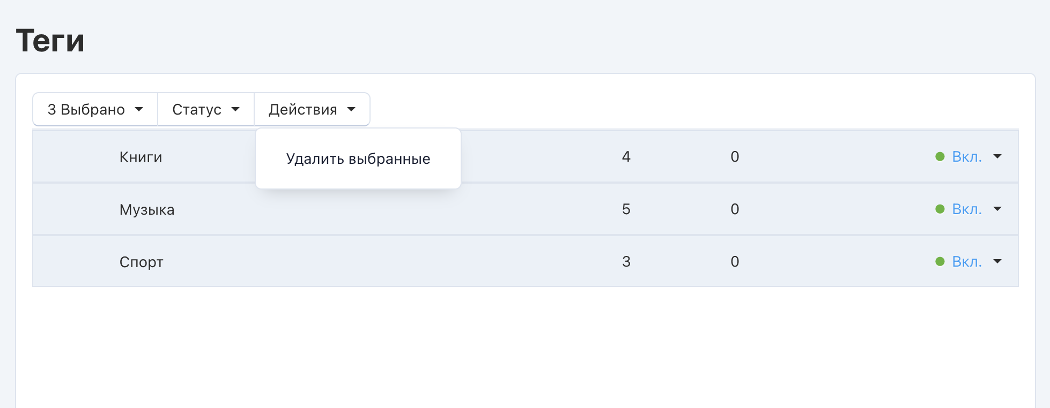Select the Музыка tag name

(x=147, y=210)
